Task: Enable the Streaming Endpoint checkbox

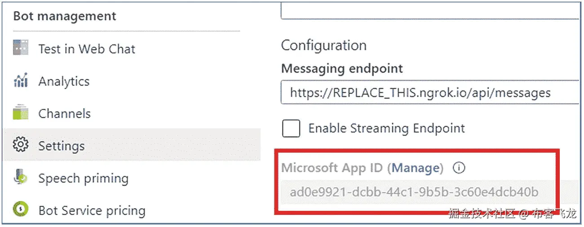Action: [x=291, y=128]
